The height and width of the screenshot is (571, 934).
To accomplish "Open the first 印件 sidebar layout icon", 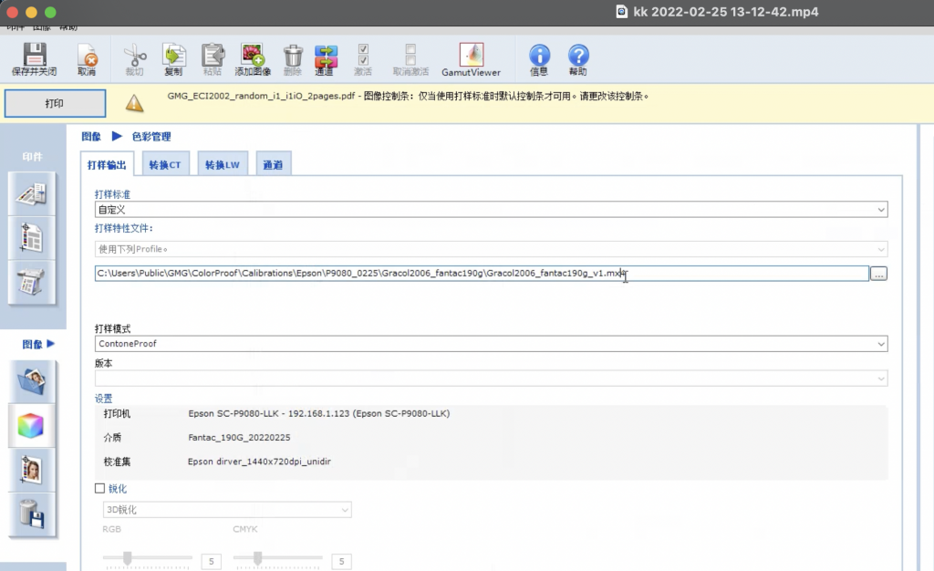I will click(x=32, y=193).
